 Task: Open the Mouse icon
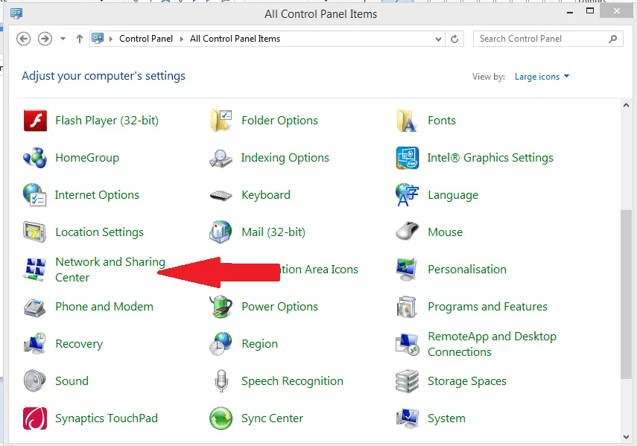(407, 232)
